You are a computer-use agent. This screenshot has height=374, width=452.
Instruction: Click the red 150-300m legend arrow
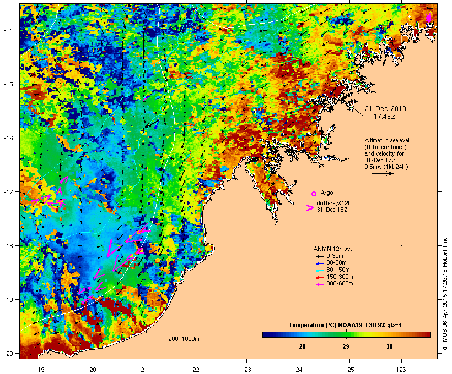click(x=320, y=277)
